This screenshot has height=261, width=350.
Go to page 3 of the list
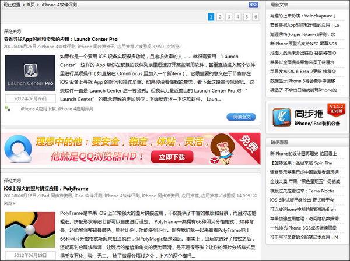tap(229, 17)
